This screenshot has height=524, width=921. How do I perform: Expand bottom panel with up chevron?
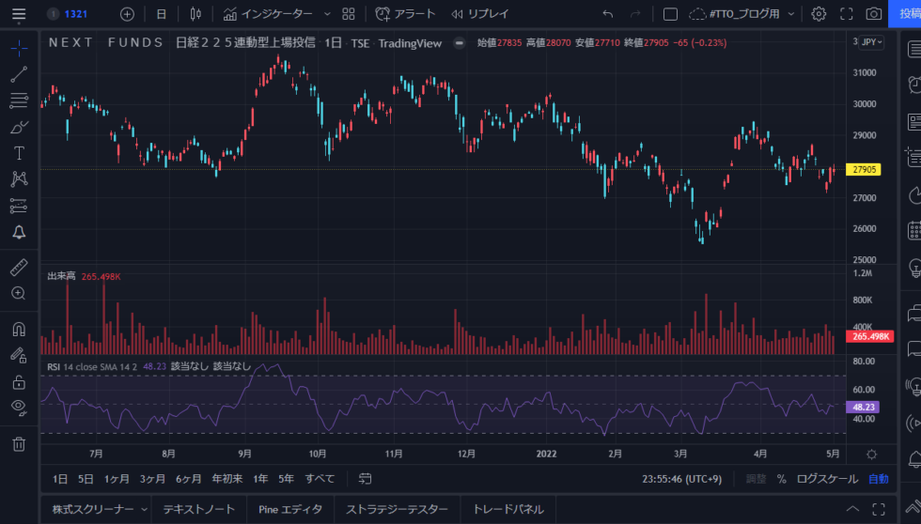(x=852, y=509)
